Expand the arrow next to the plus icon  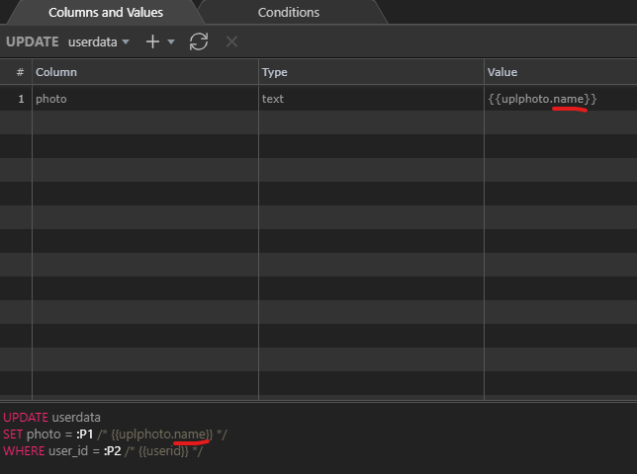(x=171, y=42)
